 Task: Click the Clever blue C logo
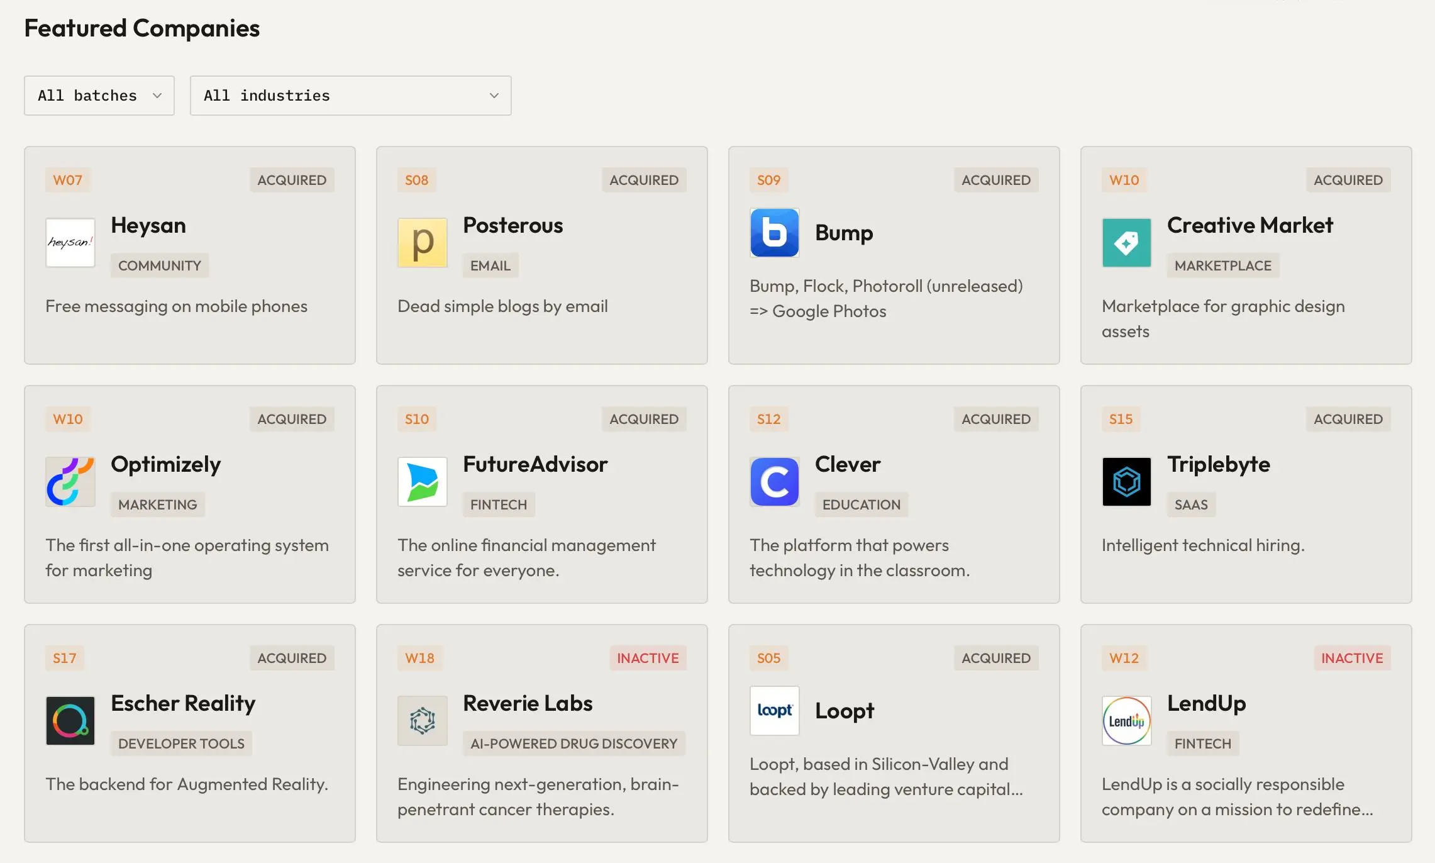pyautogui.click(x=775, y=482)
